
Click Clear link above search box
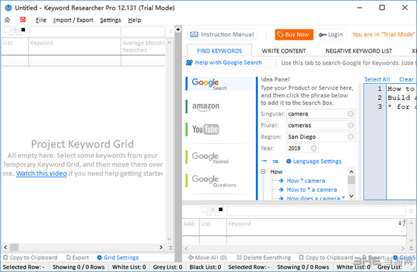click(x=406, y=80)
